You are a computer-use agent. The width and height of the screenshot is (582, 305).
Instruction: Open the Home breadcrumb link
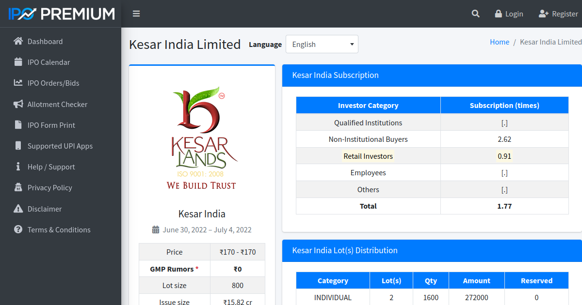(x=500, y=42)
